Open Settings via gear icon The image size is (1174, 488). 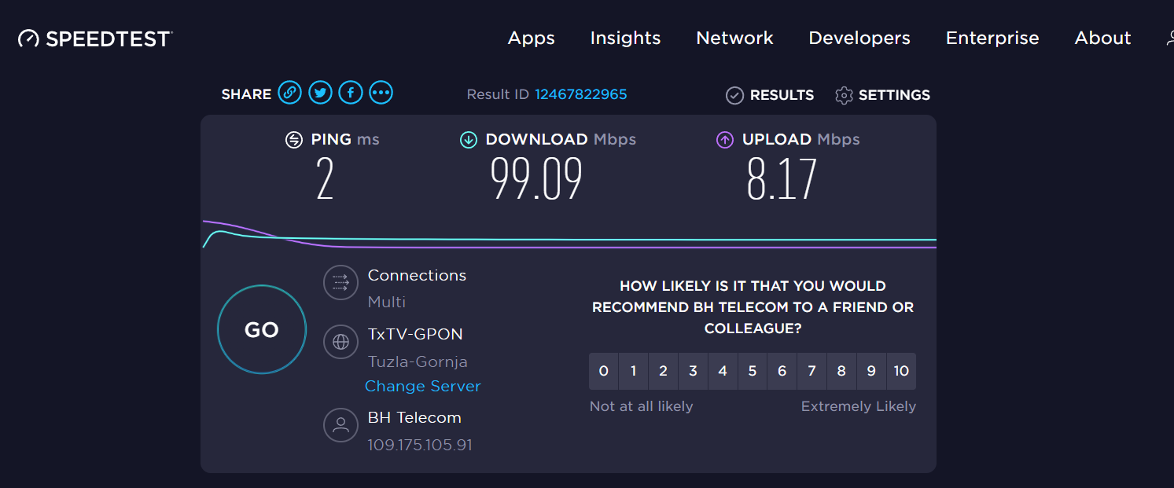tap(845, 95)
